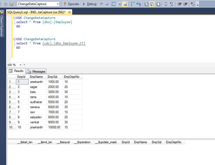This screenshot has height=165, width=215.
Task: Click the EmpName column header in the first grid
Action: click(36, 77)
